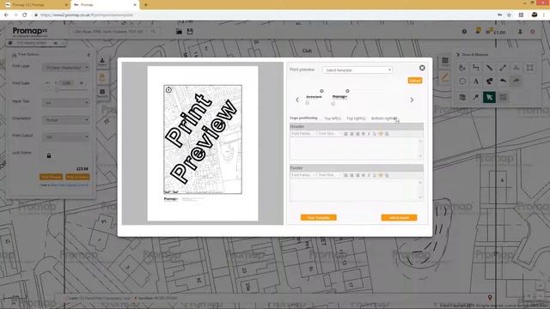Viewport: 550px width, 309px height.
Task: Click Add to basket in preview dialog
Action: 399,217
